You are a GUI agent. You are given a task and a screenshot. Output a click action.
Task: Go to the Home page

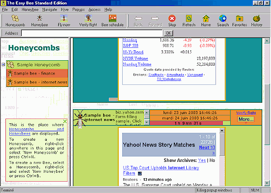click(x=206, y=21)
